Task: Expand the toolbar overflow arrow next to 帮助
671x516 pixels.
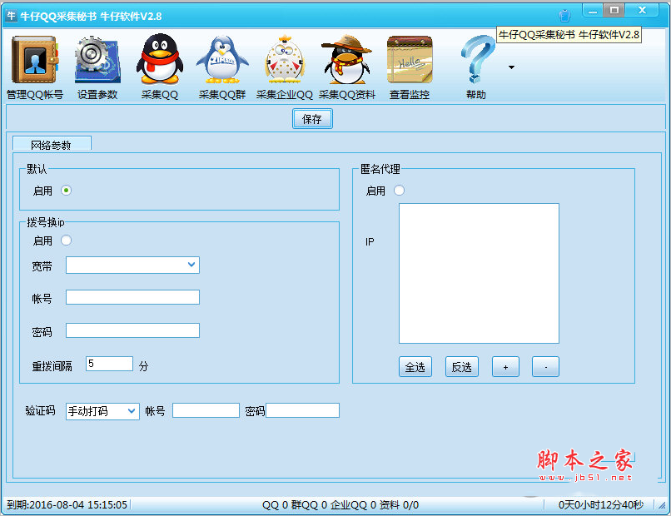Action: (511, 67)
